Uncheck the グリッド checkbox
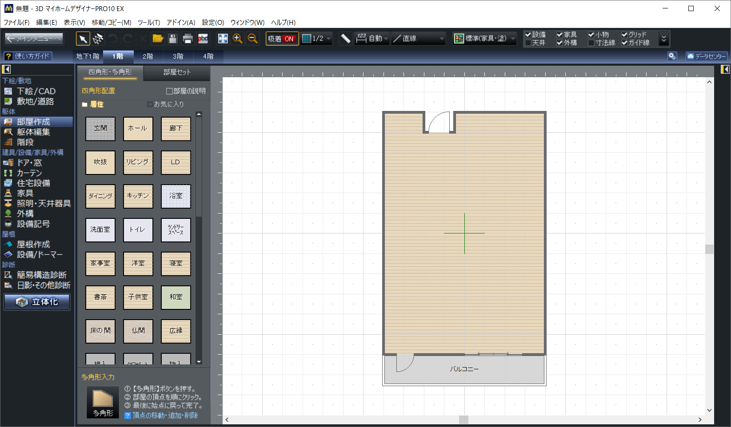The width and height of the screenshot is (731, 427). (x=624, y=35)
